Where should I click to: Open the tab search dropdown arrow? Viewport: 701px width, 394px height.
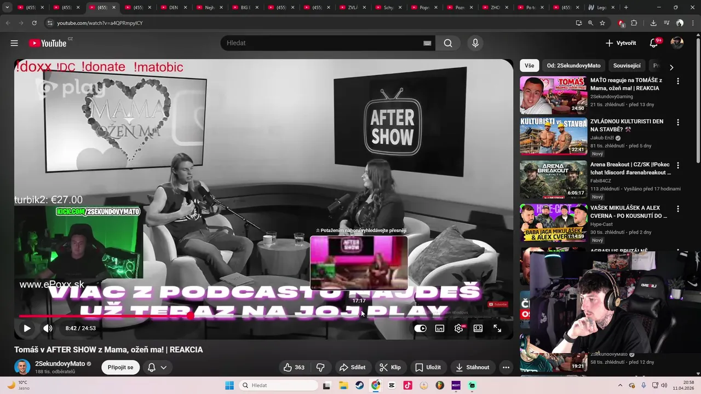click(7, 8)
